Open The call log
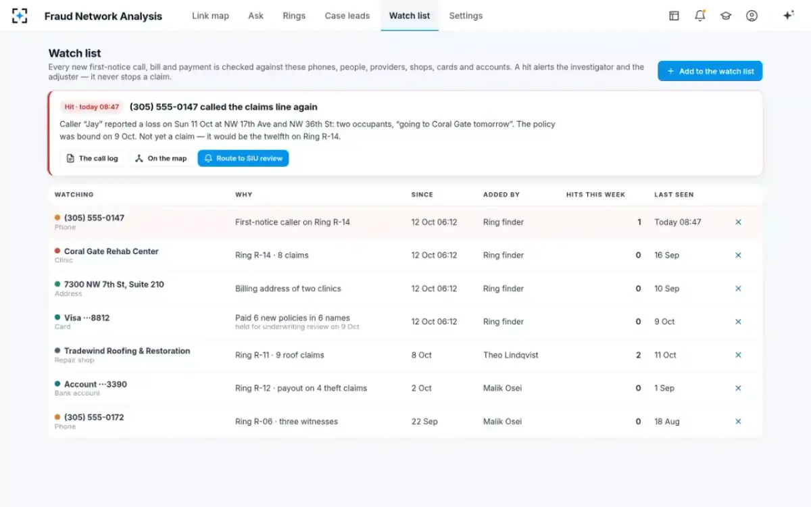Image resolution: width=811 pixels, height=507 pixels. pos(92,158)
